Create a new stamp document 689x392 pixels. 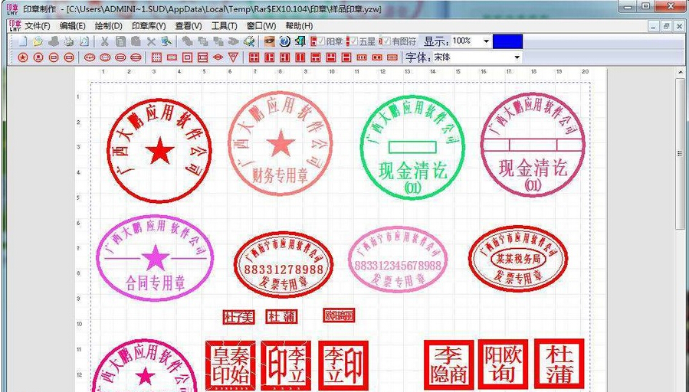(x=23, y=41)
